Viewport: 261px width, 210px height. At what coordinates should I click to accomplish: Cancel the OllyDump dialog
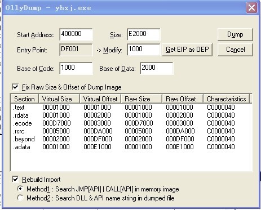[x=235, y=50]
